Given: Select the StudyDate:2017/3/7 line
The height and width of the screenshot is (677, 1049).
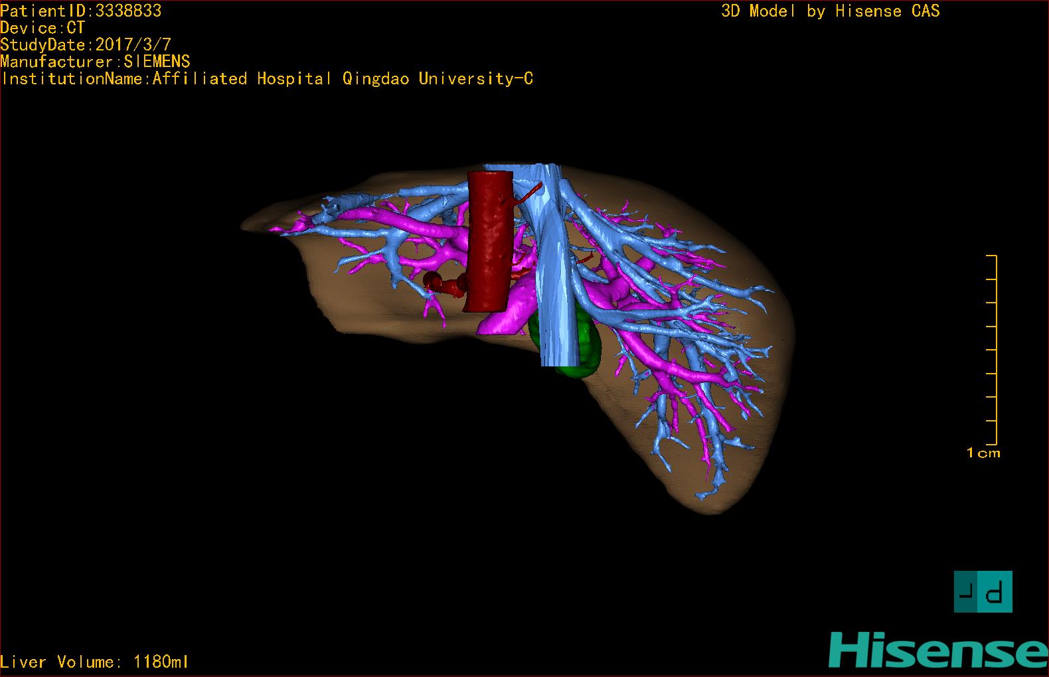Looking at the screenshot, I should [86, 45].
